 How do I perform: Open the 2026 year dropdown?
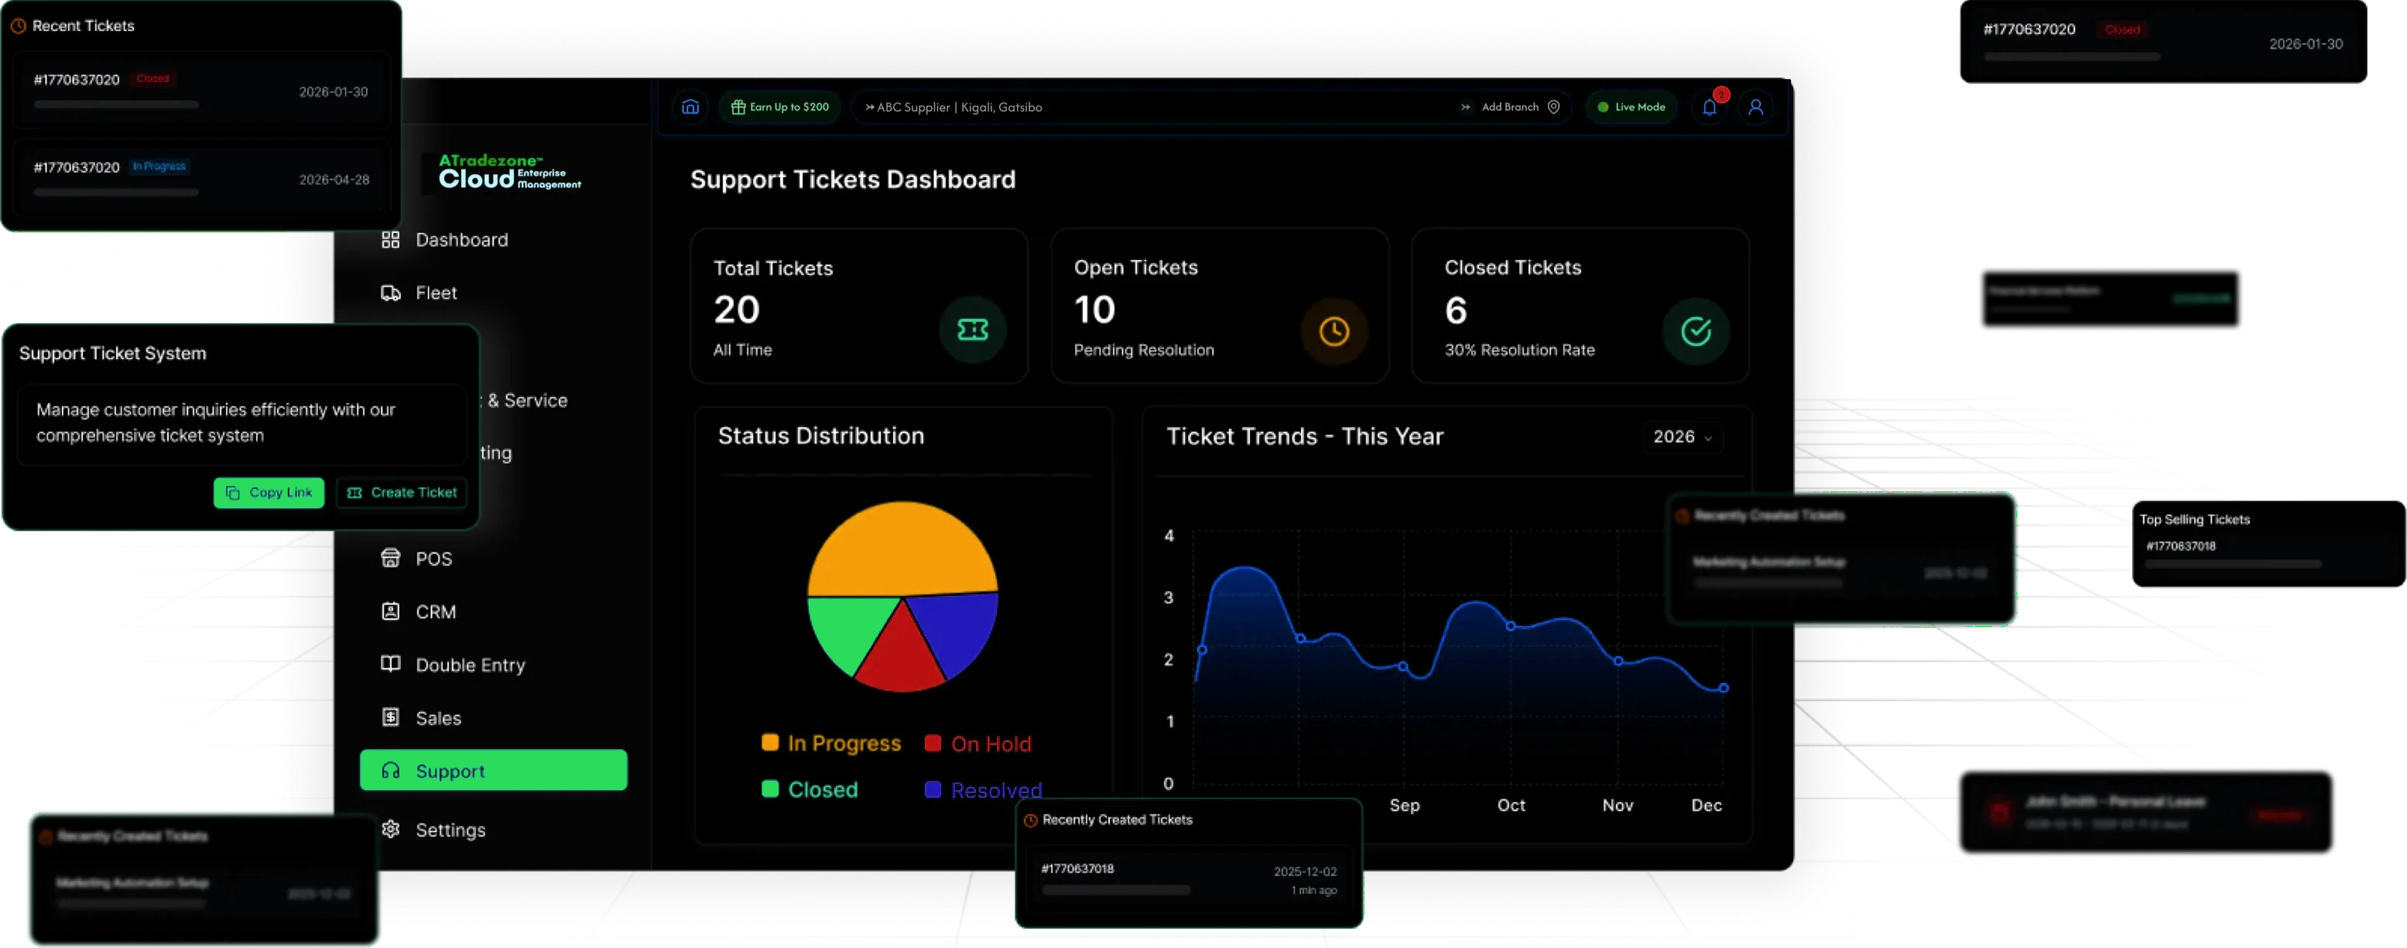coord(1682,437)
